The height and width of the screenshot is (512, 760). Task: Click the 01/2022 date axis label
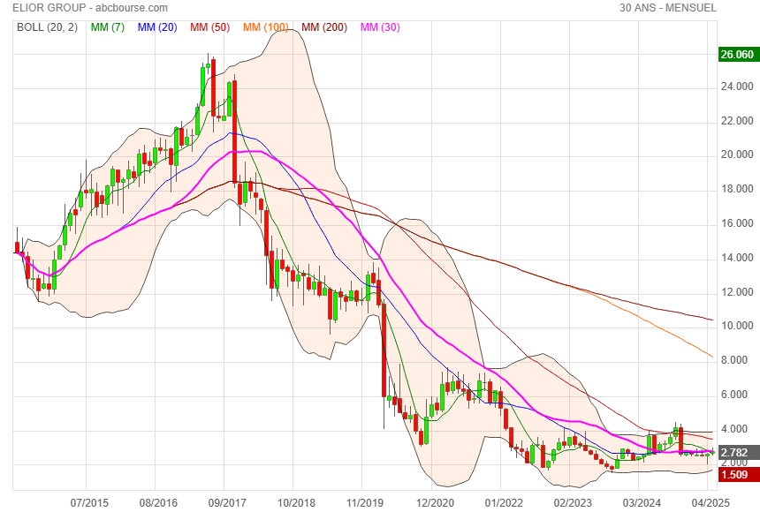tap(504, 503)
